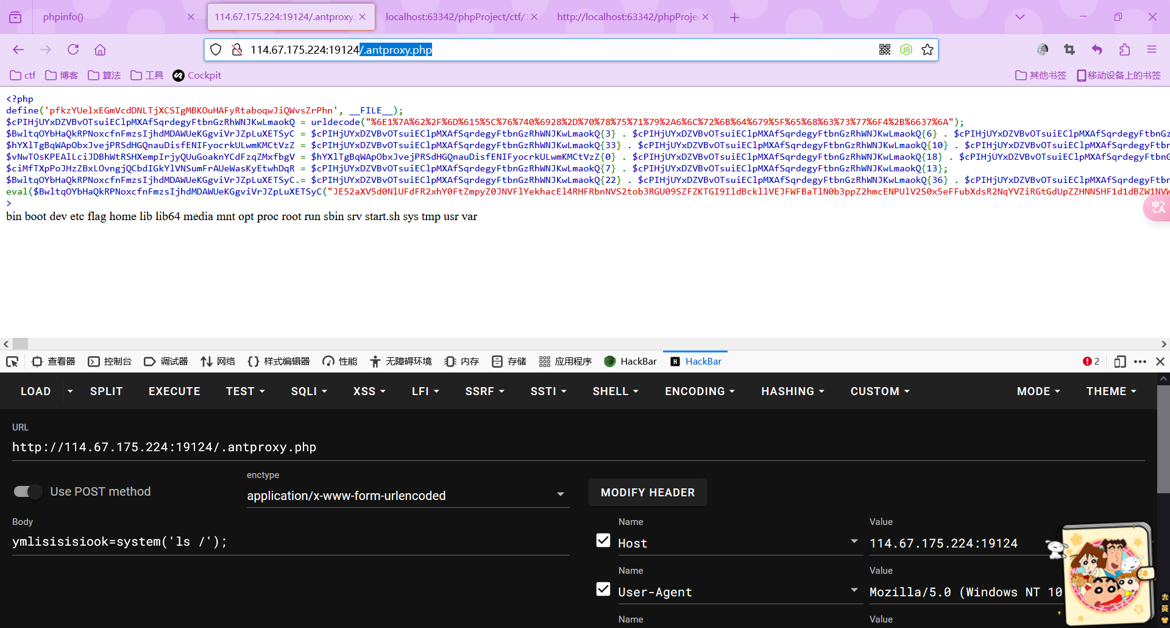Open User-Agent header name dropdown
1170x628 pixels.
coord(854,590)
